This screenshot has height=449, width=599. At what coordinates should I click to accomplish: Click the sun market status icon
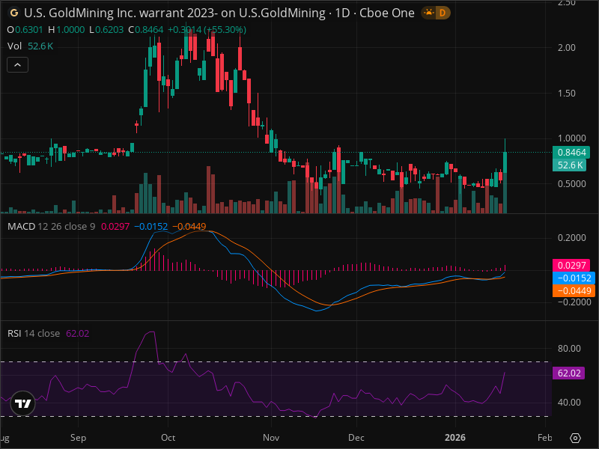pyautogui.click(x=429, y=13)
